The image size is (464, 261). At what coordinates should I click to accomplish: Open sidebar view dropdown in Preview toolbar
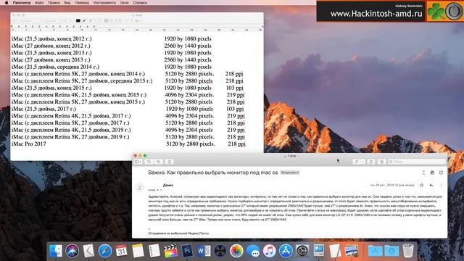pos(138,162)
